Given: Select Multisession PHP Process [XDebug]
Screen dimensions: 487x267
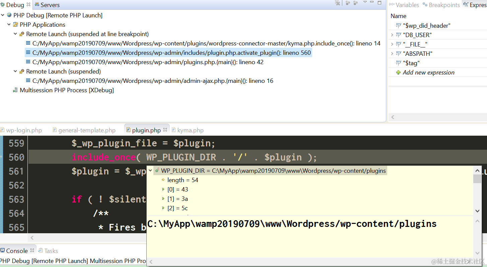Looking at the screenshot, I should (x=67, y=90).
